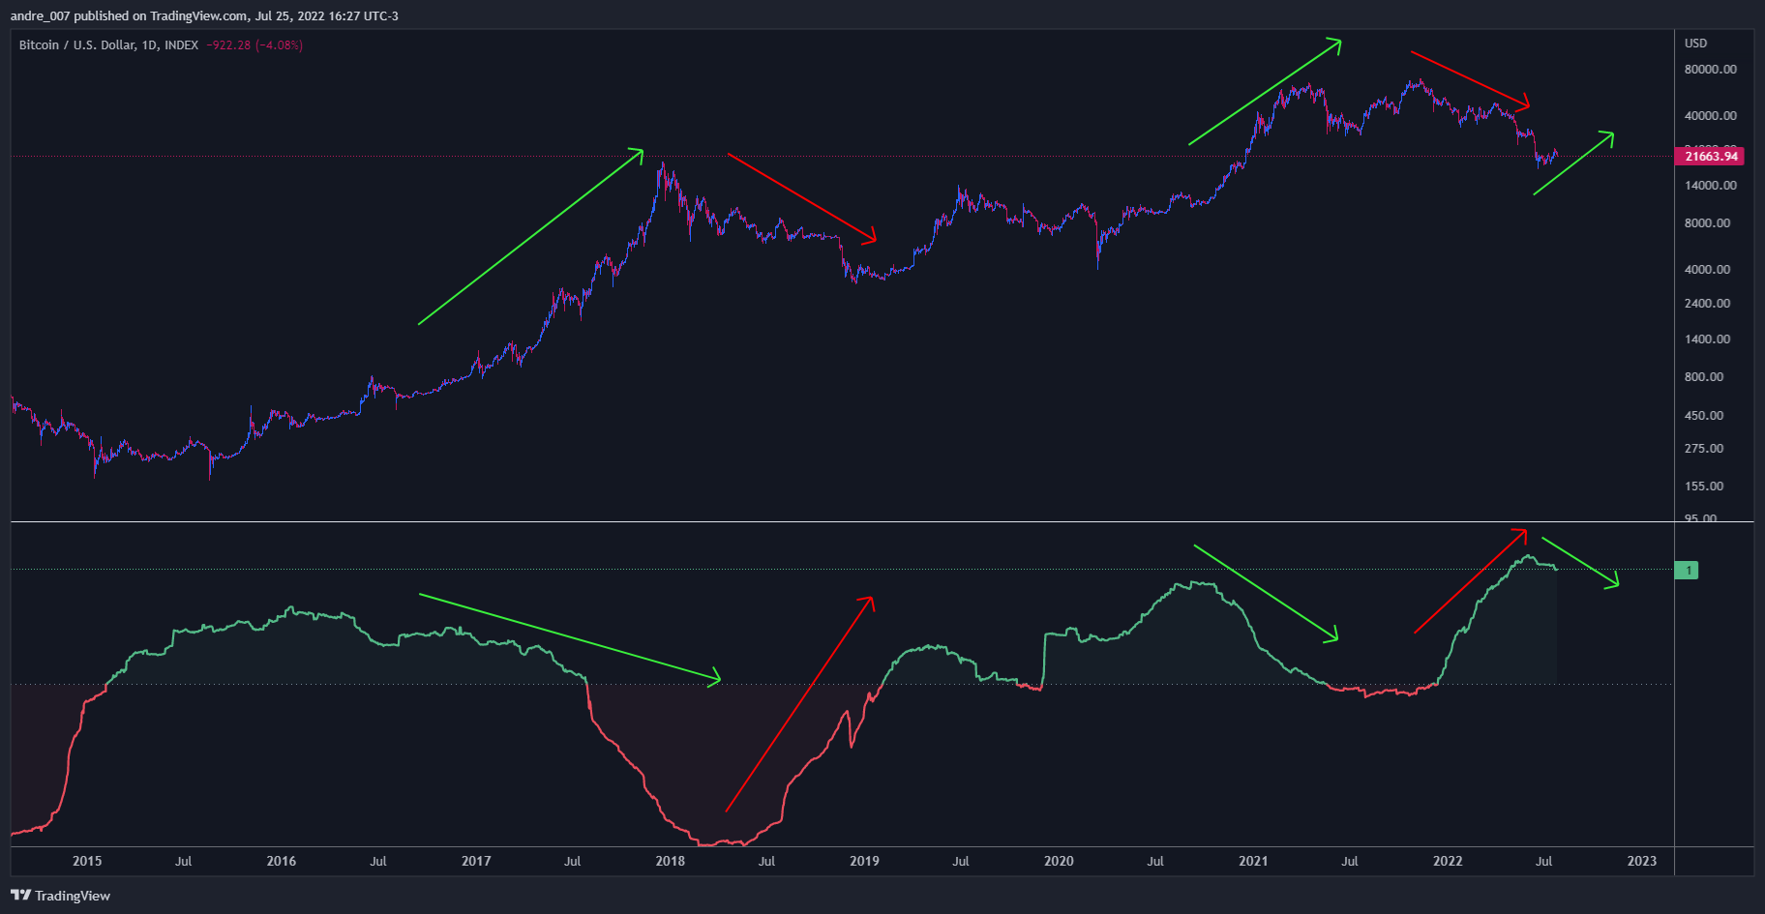Click the 'andre_007 published on TradingView.com' header text
This screenshot has height=914, width=1765.
point(129,16)
